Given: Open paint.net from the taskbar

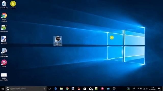Looking at the screenshot, I should coord(73,89).
